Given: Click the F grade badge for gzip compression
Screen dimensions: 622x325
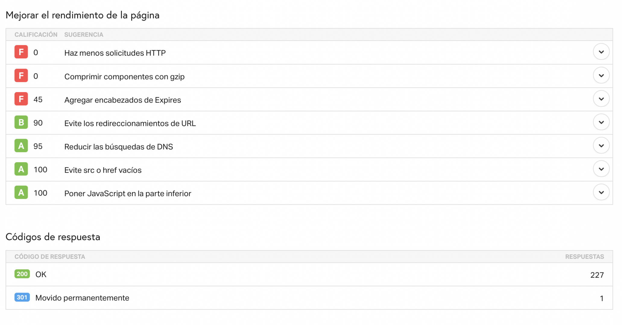Looking at the screenshot, I should coord(21,76).
